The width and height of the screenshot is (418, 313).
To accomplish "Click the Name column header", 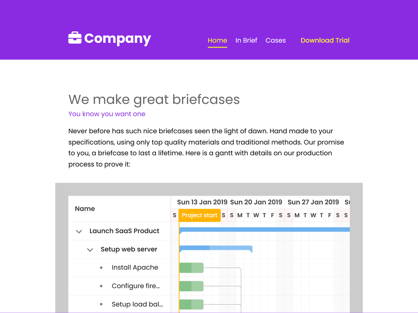I will pos(85,209).
